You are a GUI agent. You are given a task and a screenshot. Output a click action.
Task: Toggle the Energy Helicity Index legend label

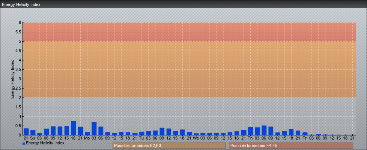pyautogui.click(x=45, y=143)
